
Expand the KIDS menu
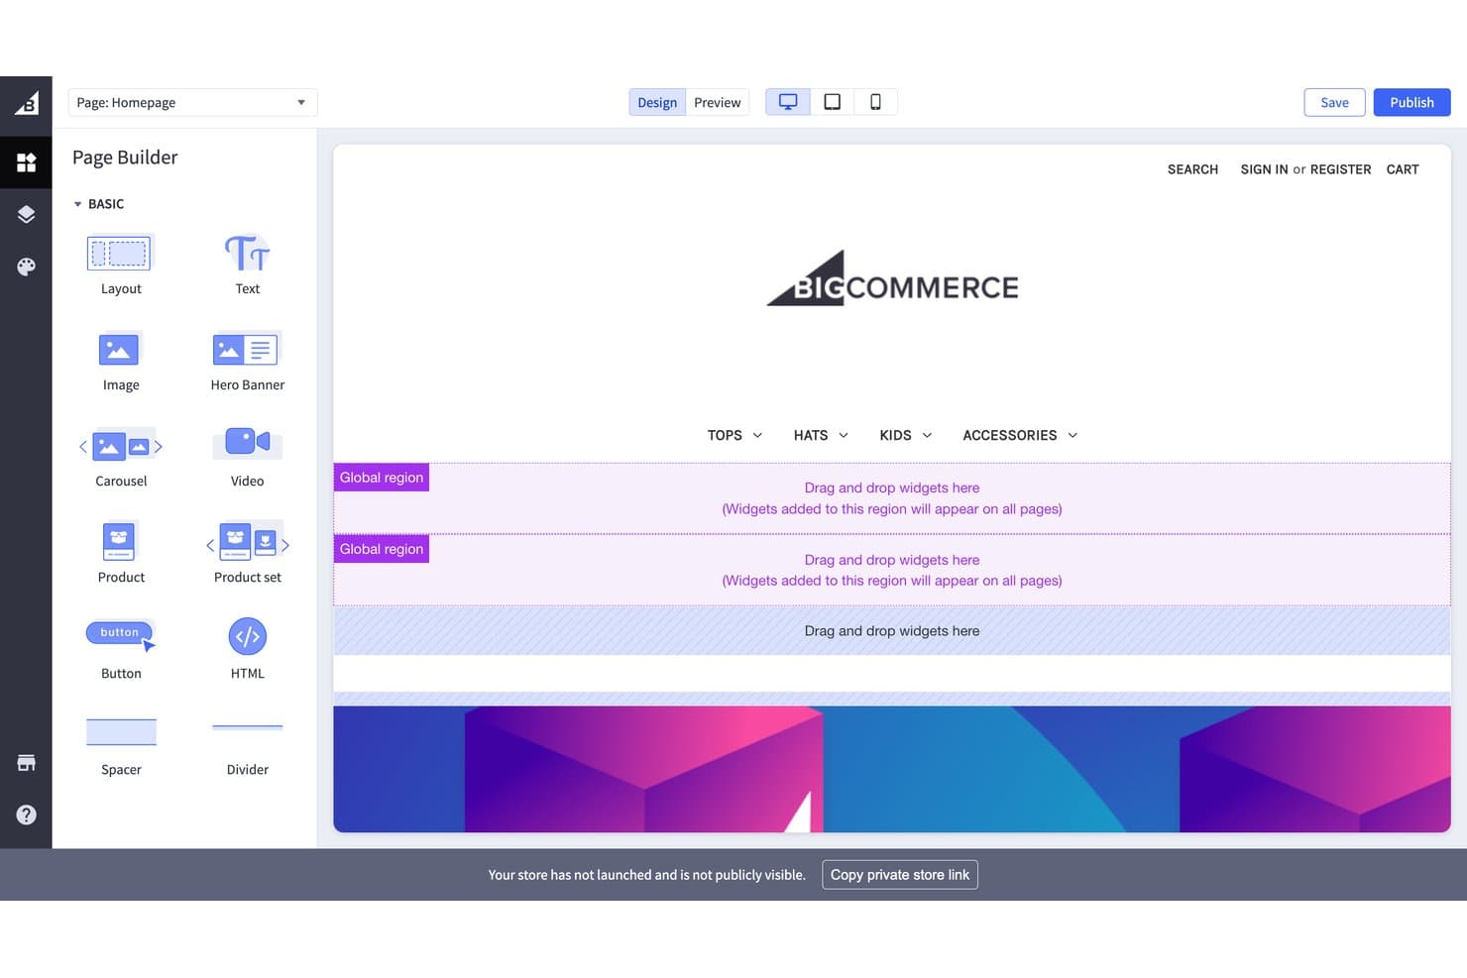pyautogui.click(x=906, y=435)
